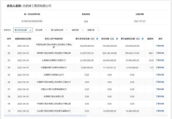Viewport: 172px width, 119px height.
Task: Open 了解详情 for row 01 中国民生银行
Action: coord(160,46)
